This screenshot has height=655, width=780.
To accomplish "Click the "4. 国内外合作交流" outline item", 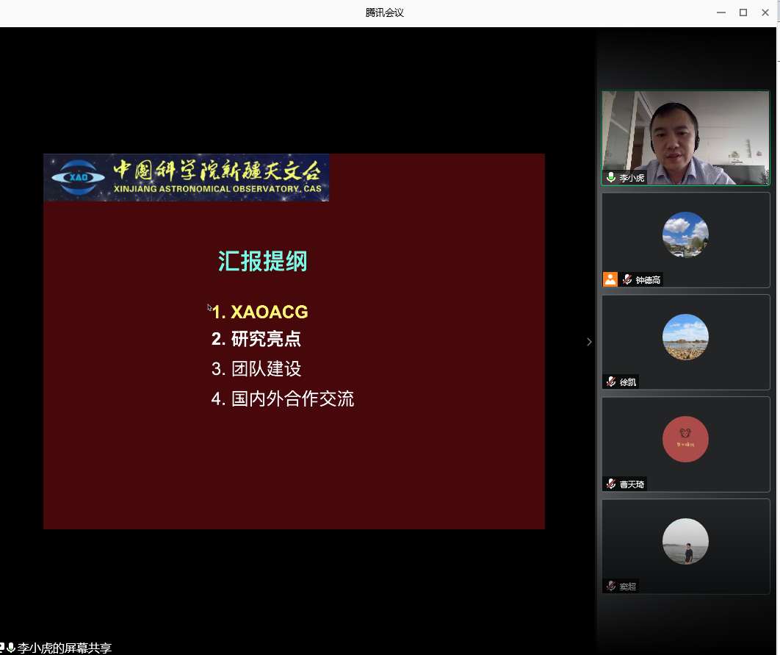I will tap(283, 399).
